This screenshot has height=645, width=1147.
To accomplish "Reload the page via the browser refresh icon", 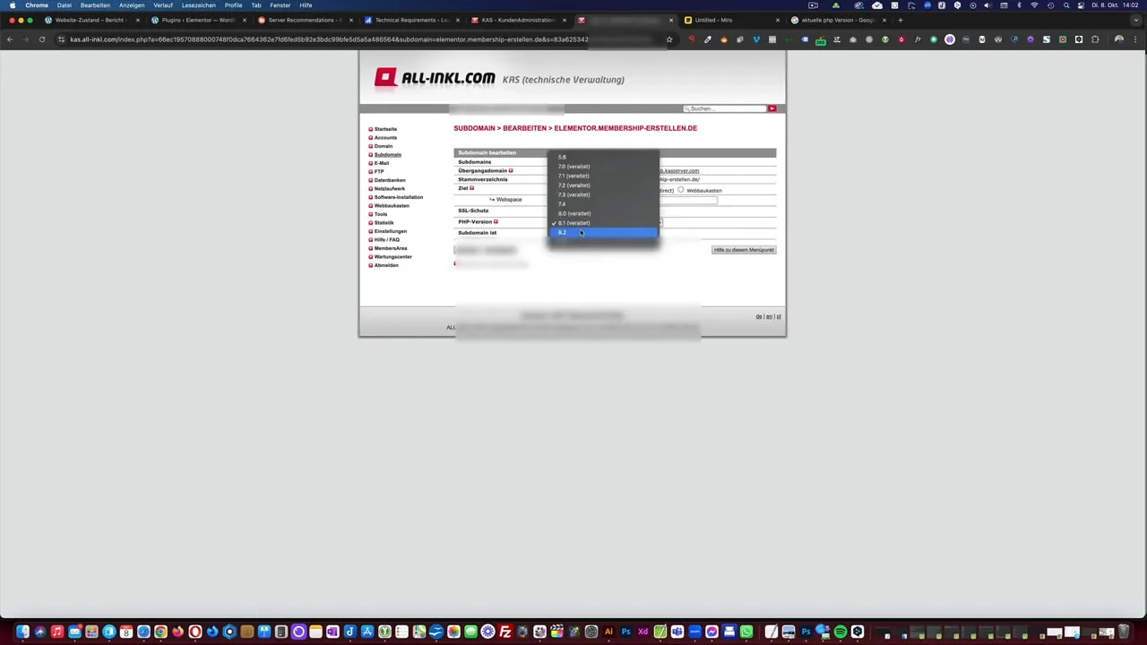I will (41, 39).
